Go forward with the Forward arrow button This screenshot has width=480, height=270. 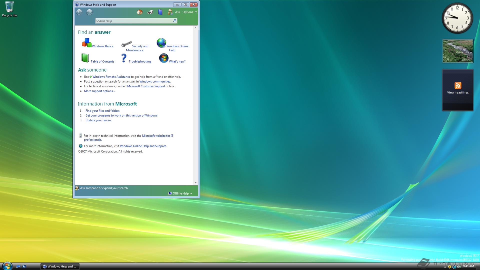pyautogui.click(x=89, y=12)
